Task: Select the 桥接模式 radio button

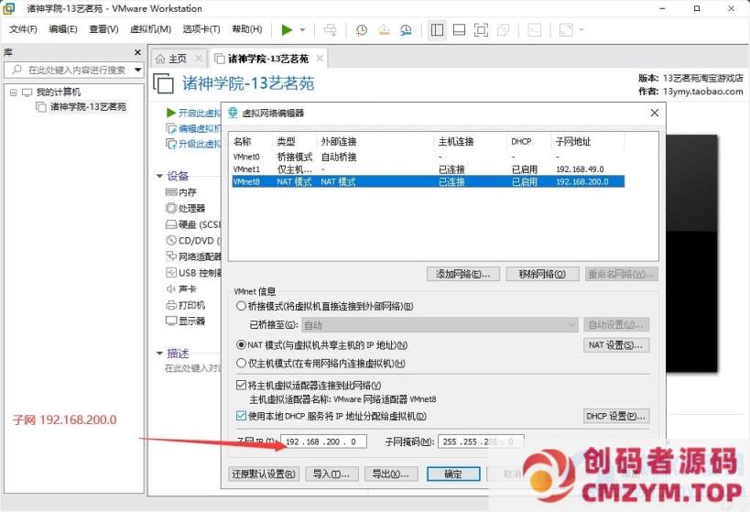Action: pyautogui.click(x=241, y=306)
